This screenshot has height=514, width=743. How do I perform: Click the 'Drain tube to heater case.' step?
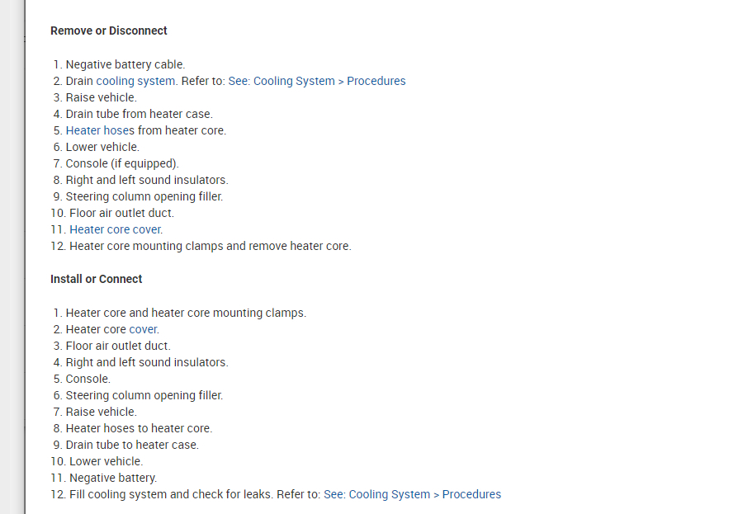tap(132, 445)
